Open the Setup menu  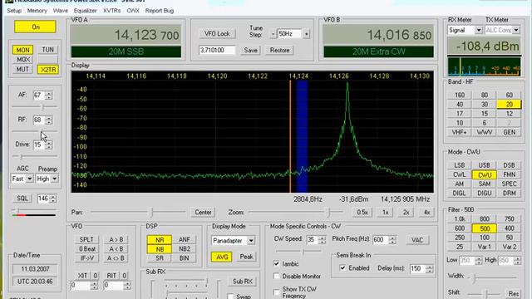pyautogui.click(x=14, y=11)
